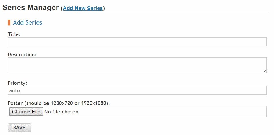Grab the Description box resize handle
This screenshot has height=135, width=274.
[264, 71]
